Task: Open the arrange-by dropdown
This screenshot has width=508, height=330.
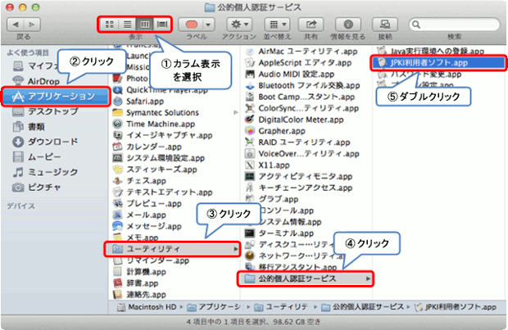Action: pyautogui.click(x=277, y=25)
